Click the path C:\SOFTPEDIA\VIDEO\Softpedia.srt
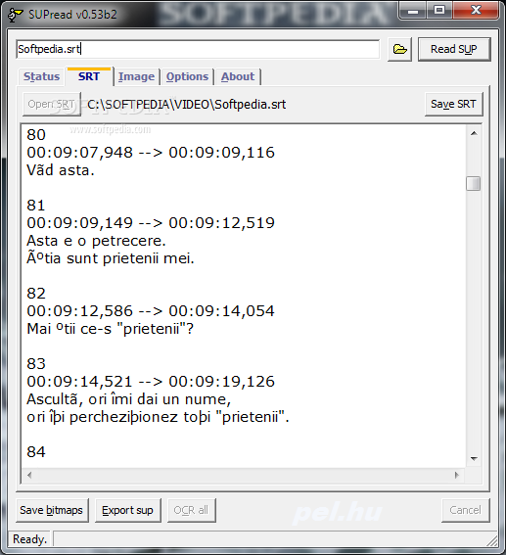The image size is (506, 555). (x=187, y=105)
